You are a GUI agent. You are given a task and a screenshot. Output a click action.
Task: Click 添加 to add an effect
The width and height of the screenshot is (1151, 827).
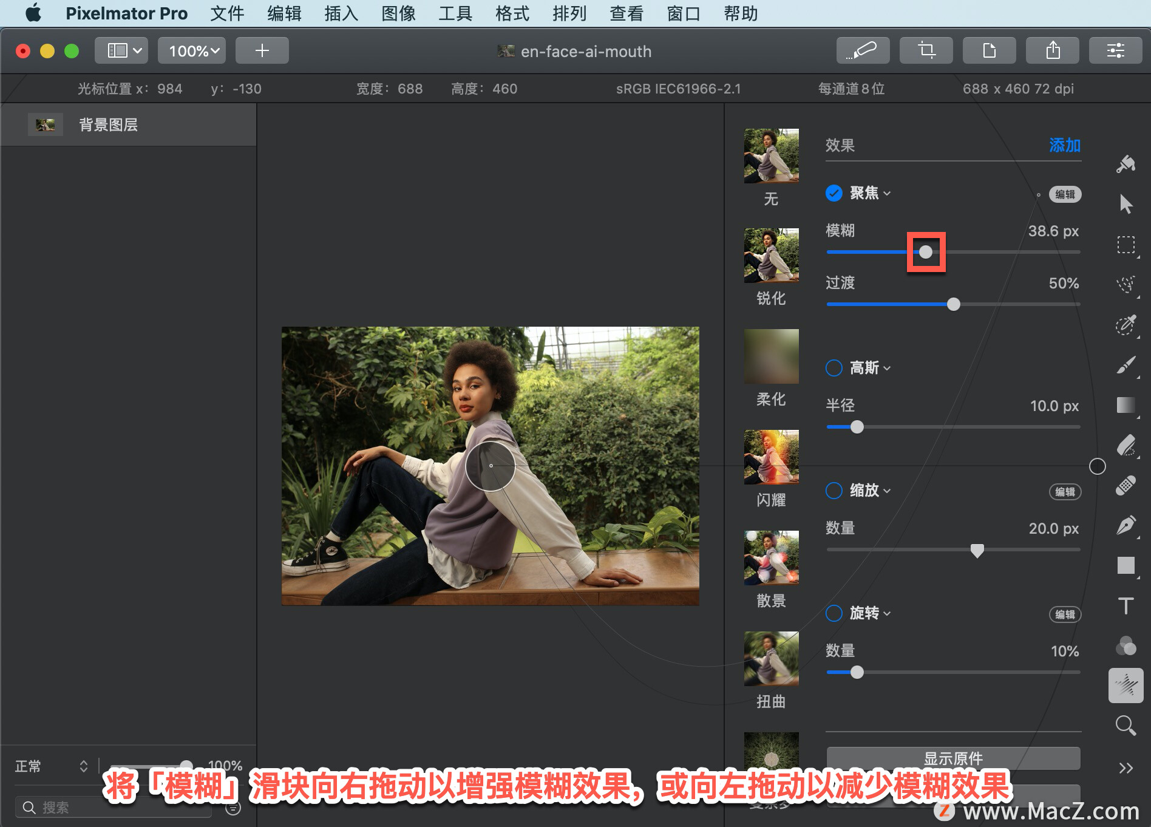pyautogui.click(x=1065, y=145)
